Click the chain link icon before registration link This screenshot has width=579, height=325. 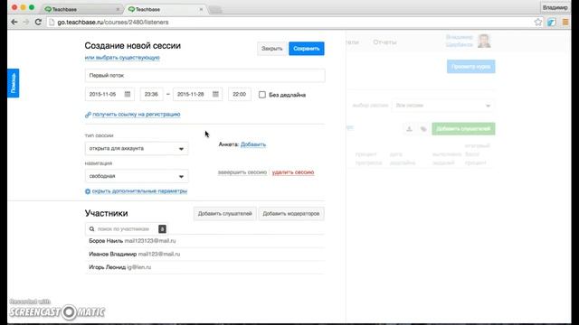88,115
